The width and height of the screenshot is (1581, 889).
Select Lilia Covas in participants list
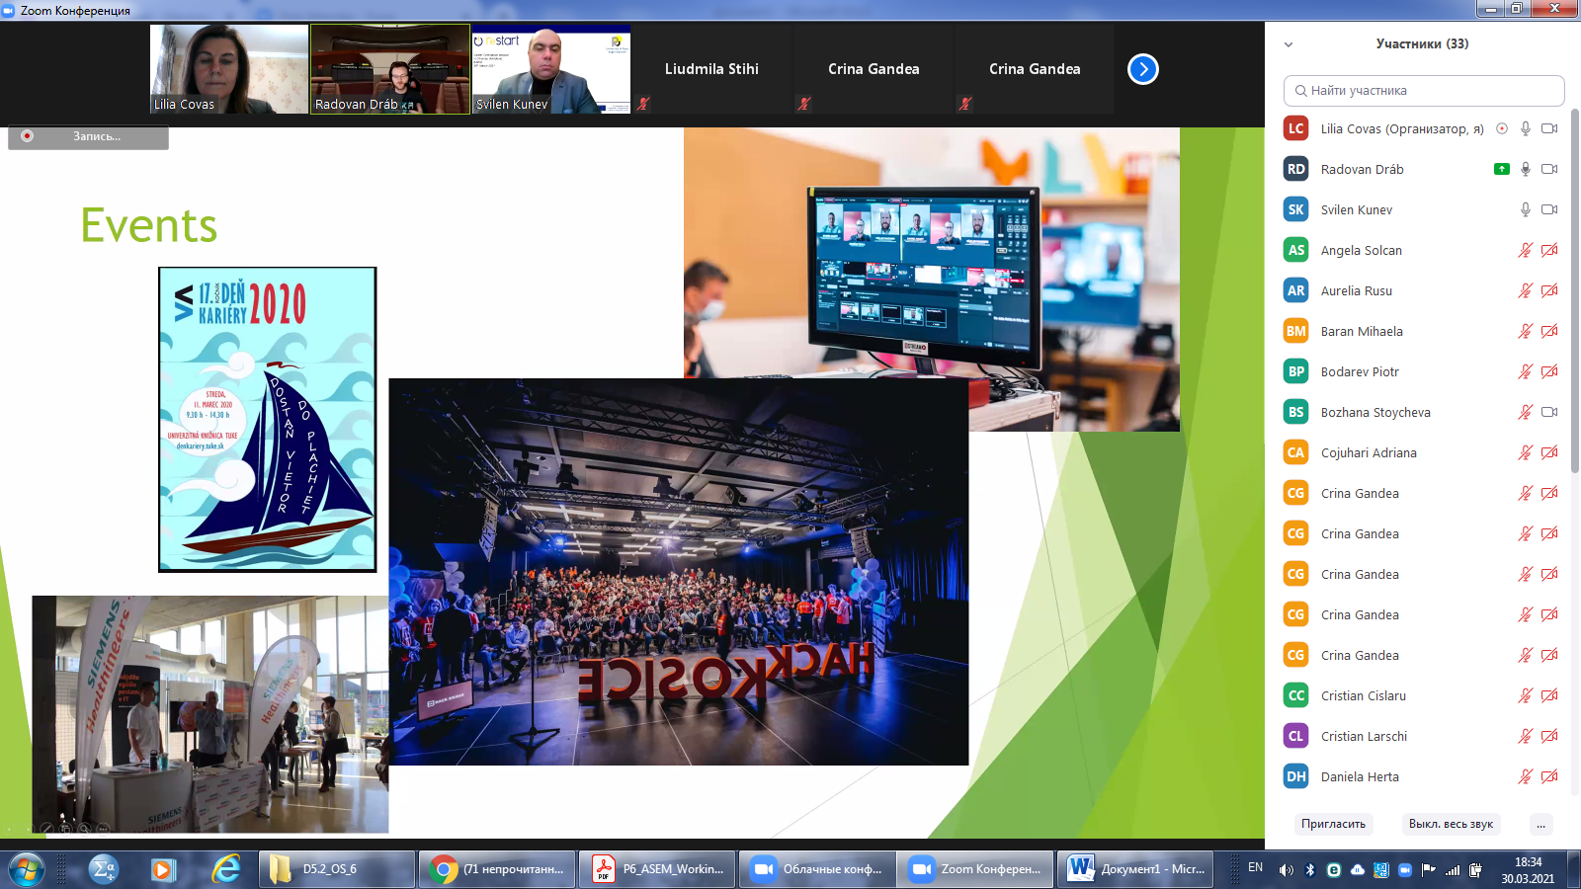tap(1402, 128)
